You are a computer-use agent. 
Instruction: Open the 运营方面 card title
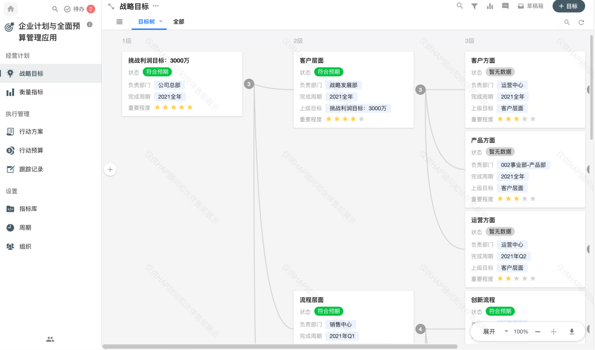point(483,220)
